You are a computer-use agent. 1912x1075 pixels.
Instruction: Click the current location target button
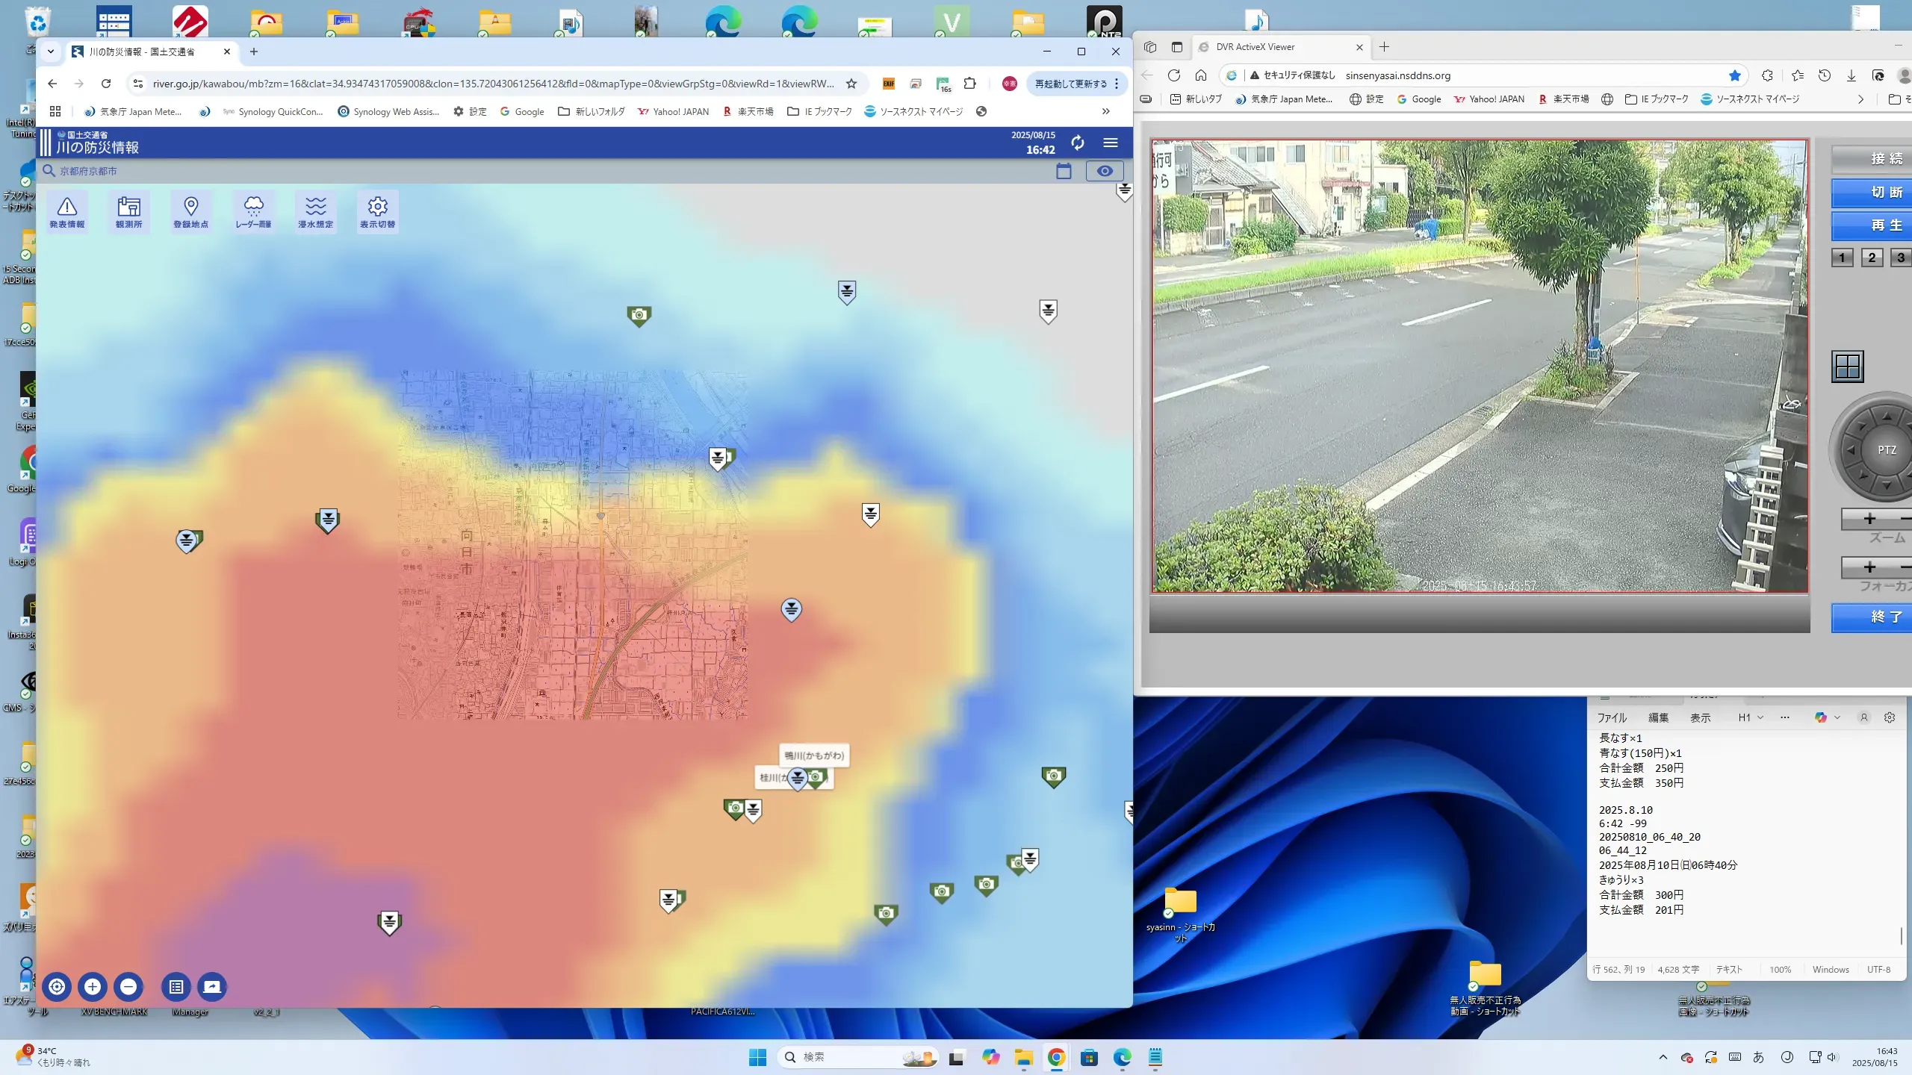pos(57,986)
